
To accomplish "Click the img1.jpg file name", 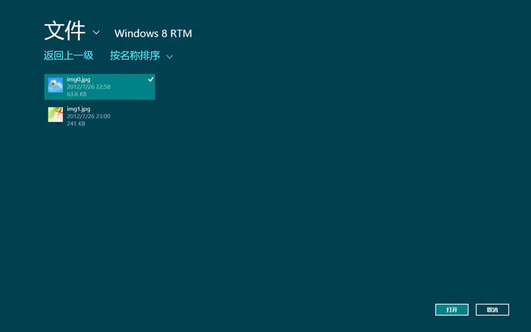I will pos(78,108).
